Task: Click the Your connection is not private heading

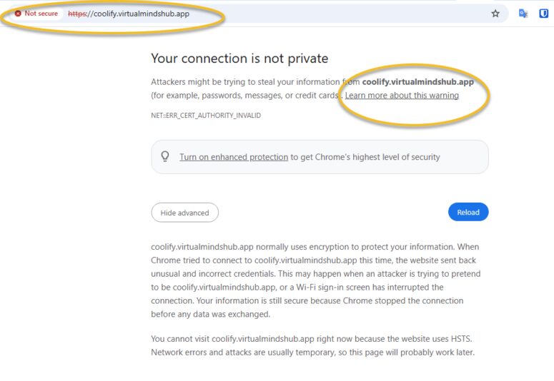Action: [x=239, y=59]
